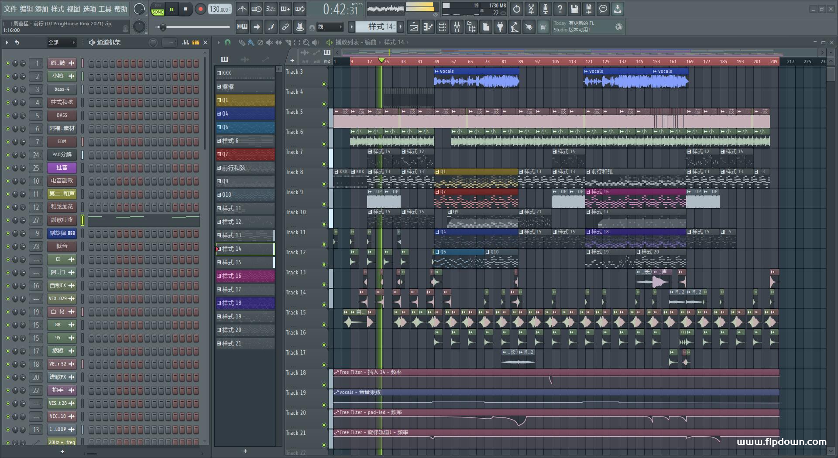This screenshot has height=458, width=838.
Task: Toggle first step button on 小擦 channel
Action: coord(91,76)
